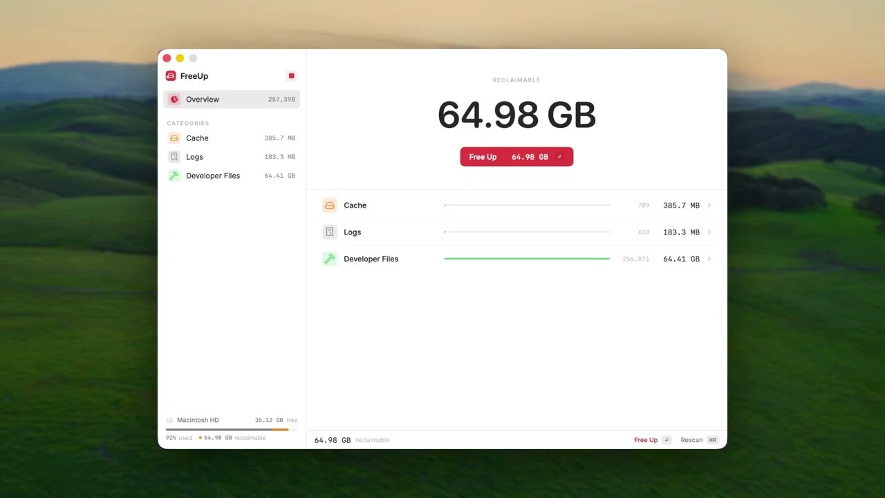The height and width of the screenshot is (498, 885).
Task: Switch to the Overview section in the sidebar
Action: click(x=202, y=99)
